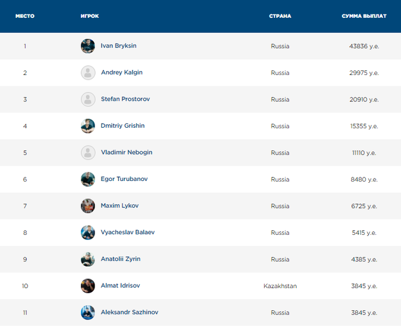Click the Kazakhstan country cell
401x327 pixels.
pyautogui.click(x=280, y=286)
